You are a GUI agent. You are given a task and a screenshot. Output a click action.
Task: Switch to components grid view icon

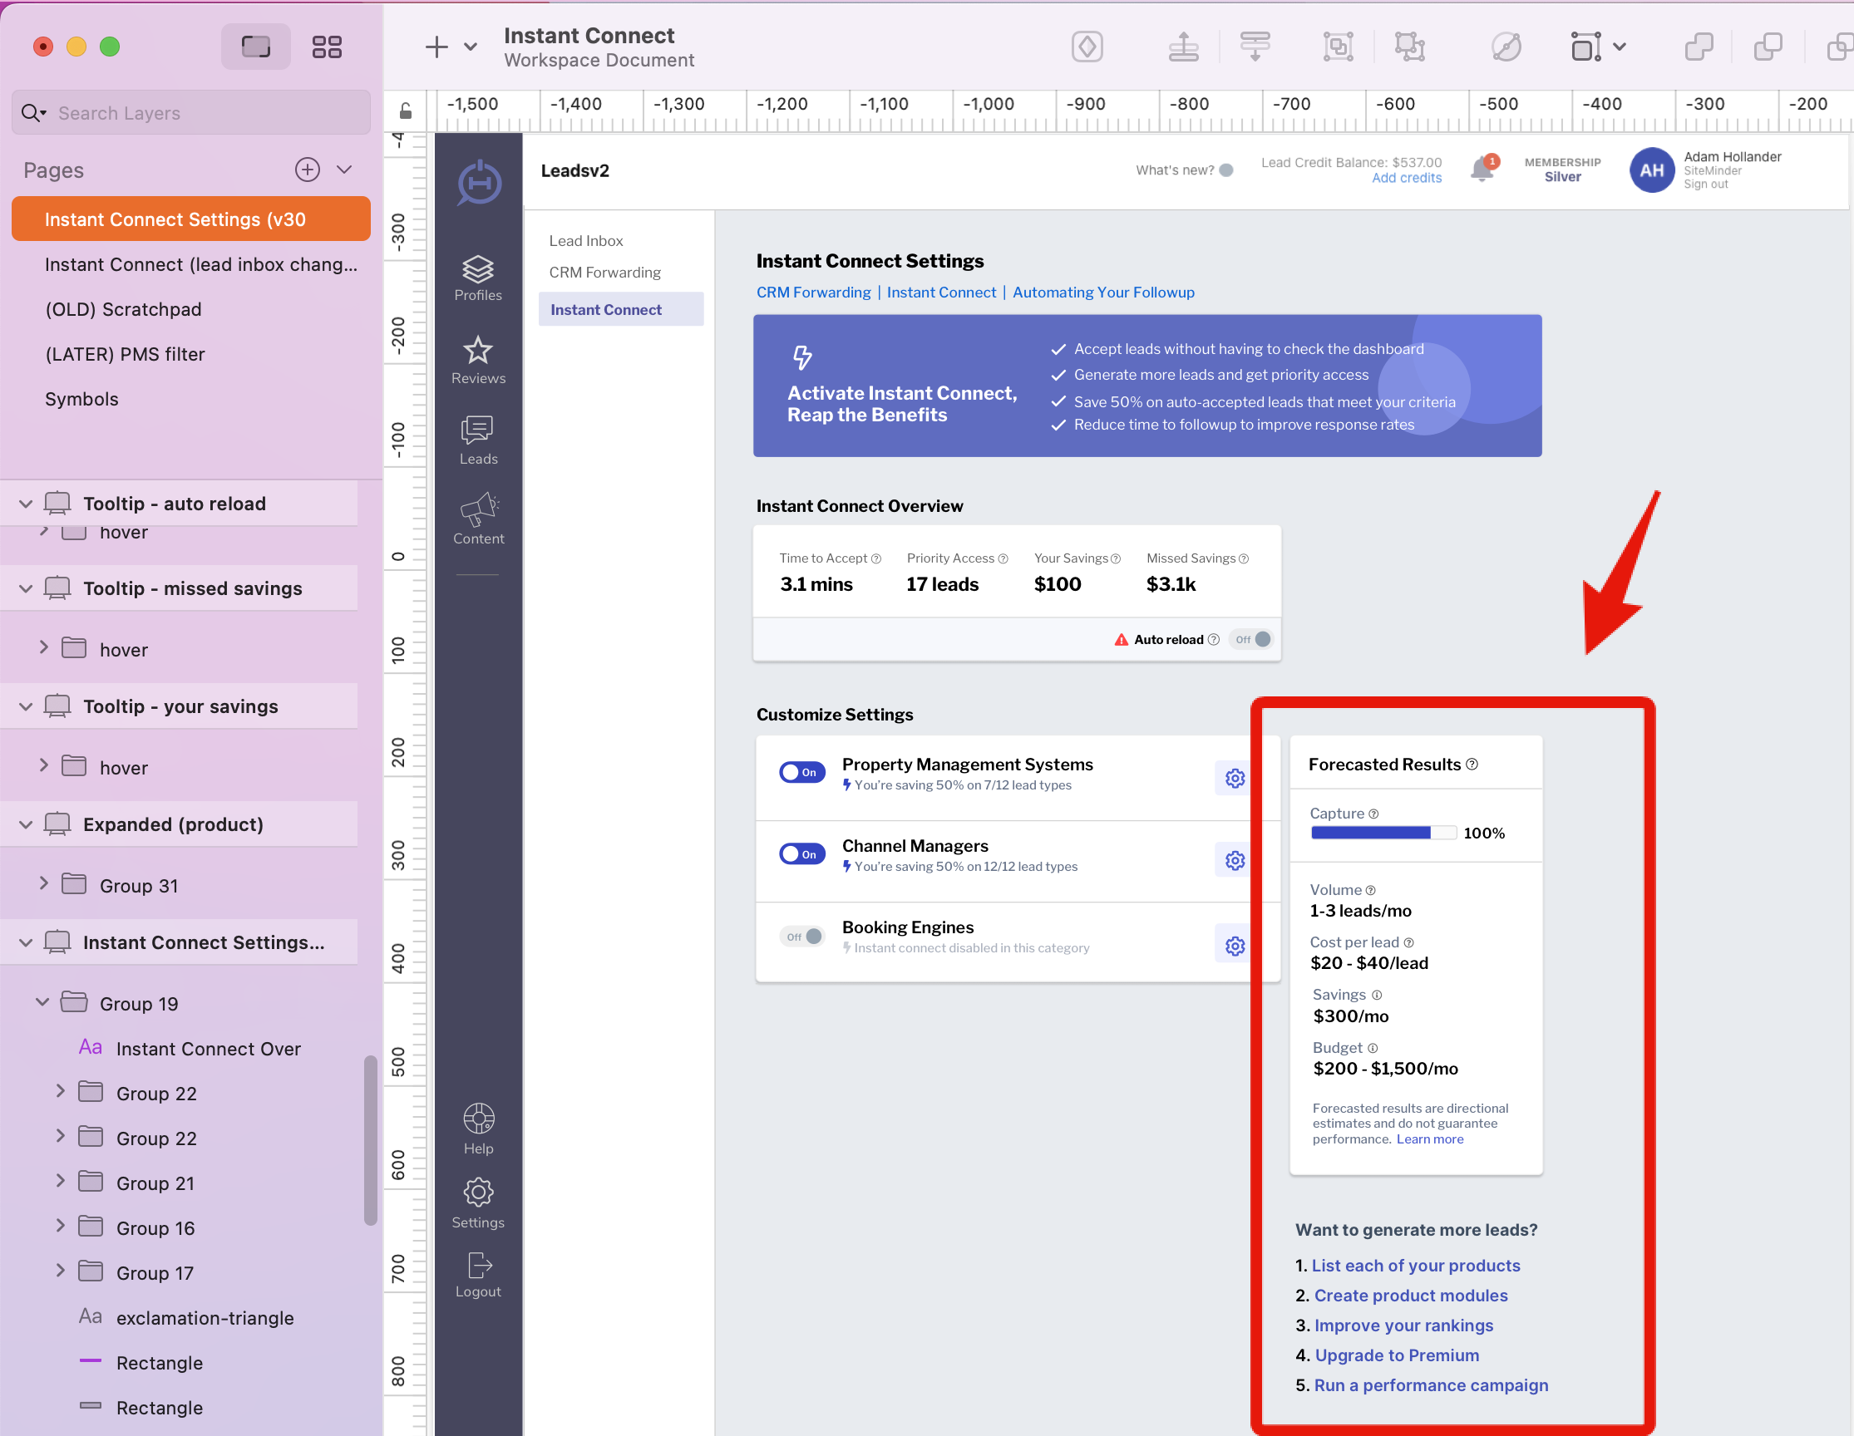click(326, 47)
